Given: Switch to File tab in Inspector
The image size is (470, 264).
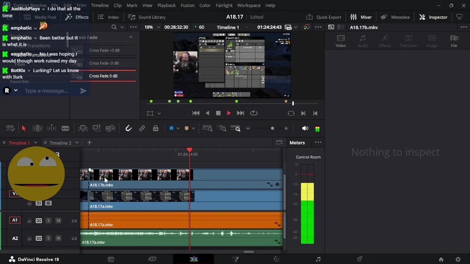Looking at the screenshot, I should [x=454, y=41].
